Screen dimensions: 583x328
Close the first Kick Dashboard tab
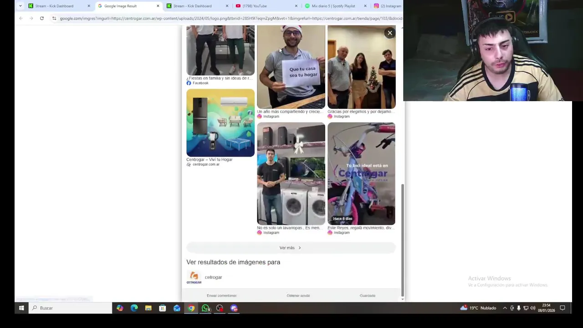[x=89, y=6]
